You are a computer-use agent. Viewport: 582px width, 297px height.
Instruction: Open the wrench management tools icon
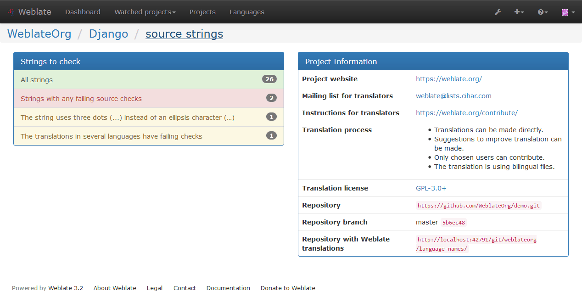pos(498,12)
